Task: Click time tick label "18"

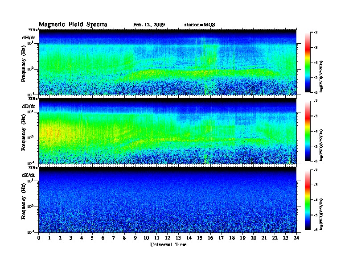Action: [x=232, y=238]
